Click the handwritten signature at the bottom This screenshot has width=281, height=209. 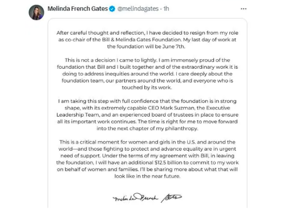tap(147, 198)
